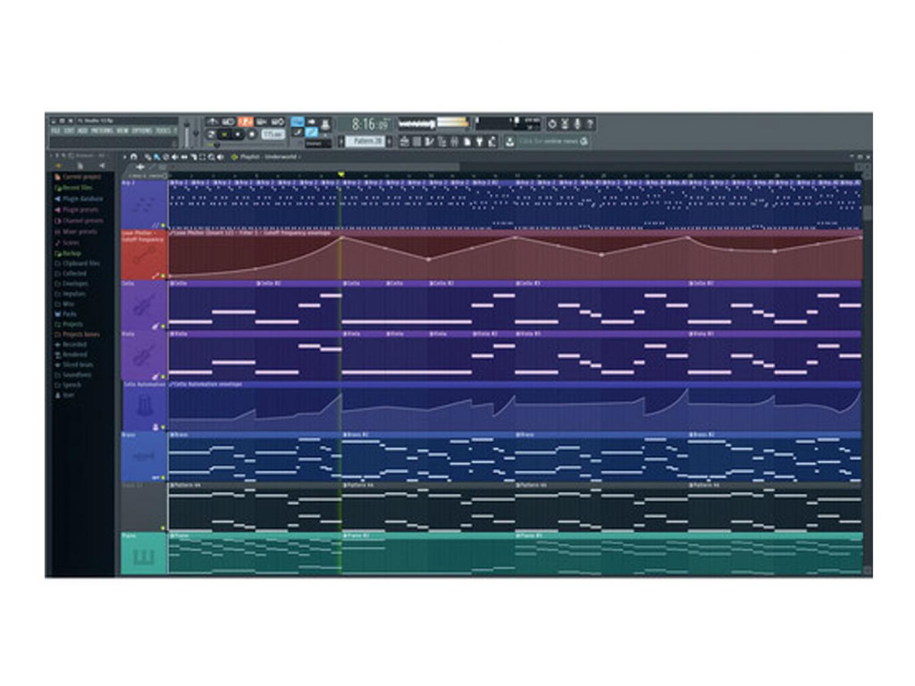This screenshot has height=686, width=915.
Task: Toggle mute dot on Cello track
Action: (163, 327)
